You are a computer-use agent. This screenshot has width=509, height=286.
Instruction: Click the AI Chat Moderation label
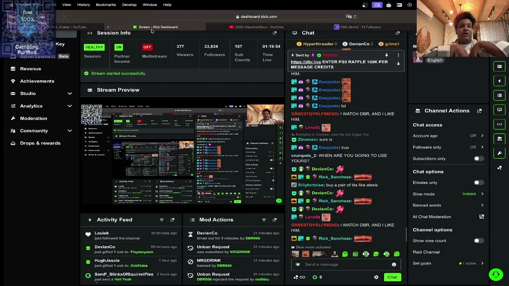tap(432, 217)
